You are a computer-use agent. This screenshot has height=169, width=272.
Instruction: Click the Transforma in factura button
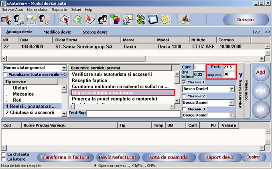coord(64,157)
